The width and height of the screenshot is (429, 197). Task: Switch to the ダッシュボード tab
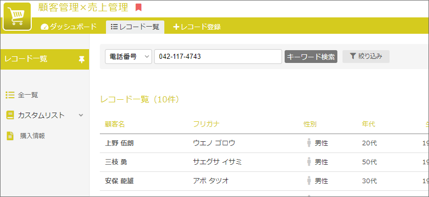point(69,27)
